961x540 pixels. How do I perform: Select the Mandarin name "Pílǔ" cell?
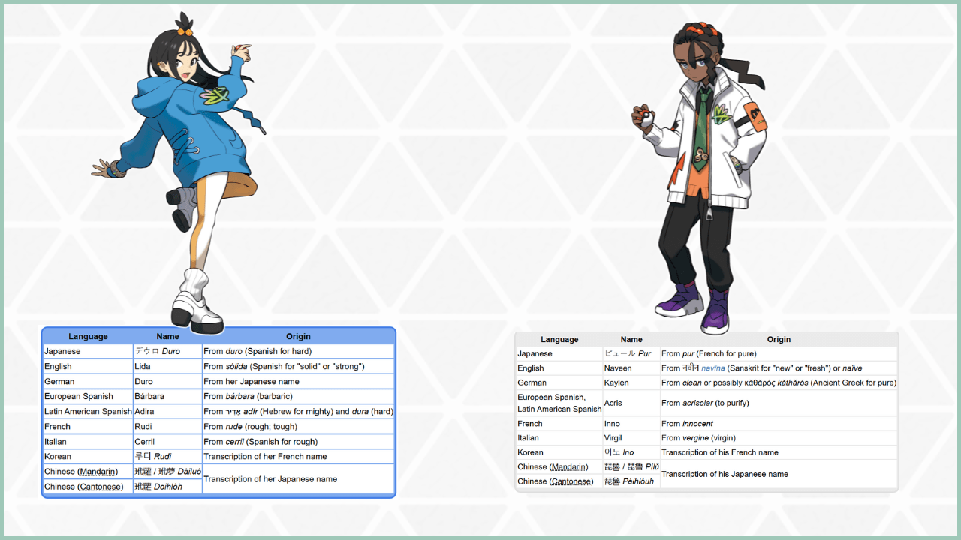tap(631, 467)
